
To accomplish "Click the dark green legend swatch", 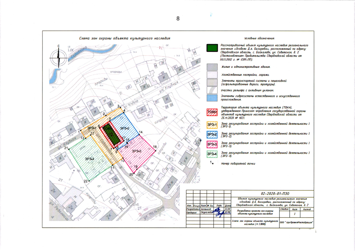I will 212,47.
